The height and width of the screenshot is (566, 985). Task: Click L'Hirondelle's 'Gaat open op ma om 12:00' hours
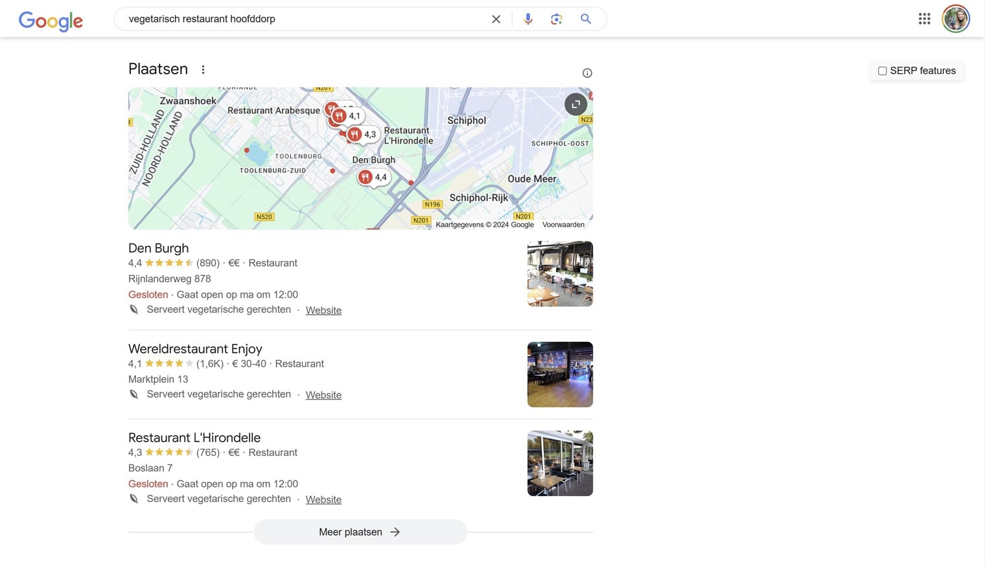point(237,484)
